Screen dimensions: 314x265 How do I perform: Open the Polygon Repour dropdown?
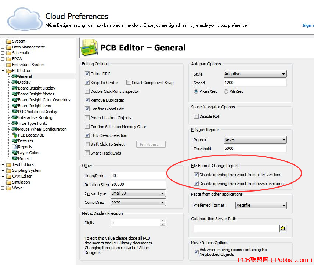255,139
